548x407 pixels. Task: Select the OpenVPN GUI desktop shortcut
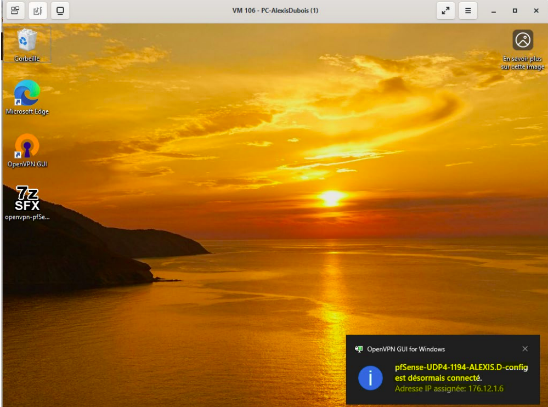point(27,150)
